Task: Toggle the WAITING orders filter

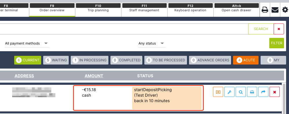Action: [56, 60]
